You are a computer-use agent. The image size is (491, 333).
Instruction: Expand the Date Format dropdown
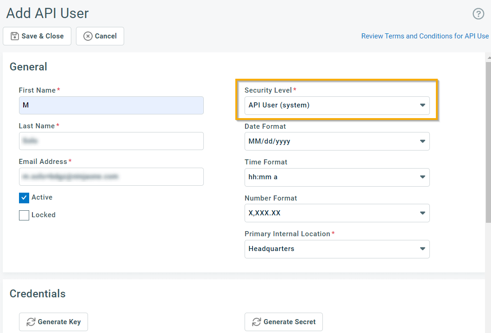337,141
